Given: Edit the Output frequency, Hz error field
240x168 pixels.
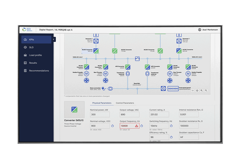Looking at the screenshot, I should click(x=129, y=126).
